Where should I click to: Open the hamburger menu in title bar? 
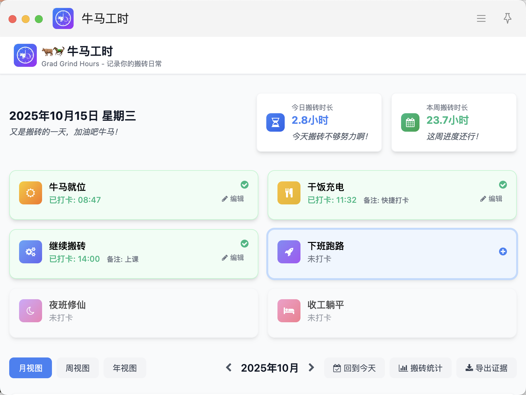pyautogui.click(x=481, y=18)
